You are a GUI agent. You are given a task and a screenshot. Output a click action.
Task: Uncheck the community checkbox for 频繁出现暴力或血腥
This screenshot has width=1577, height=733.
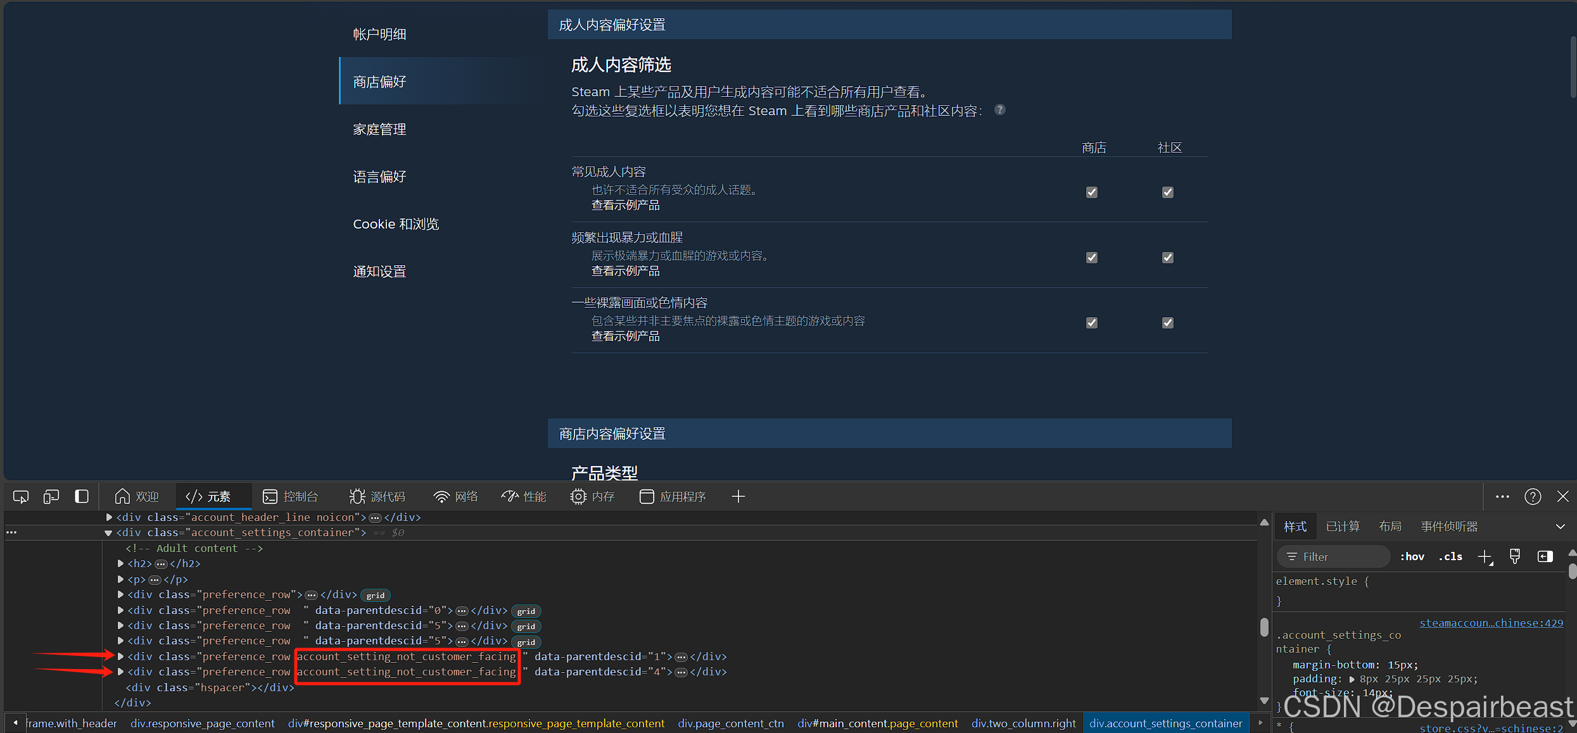pyautogui.click(x=1168, y=258)
